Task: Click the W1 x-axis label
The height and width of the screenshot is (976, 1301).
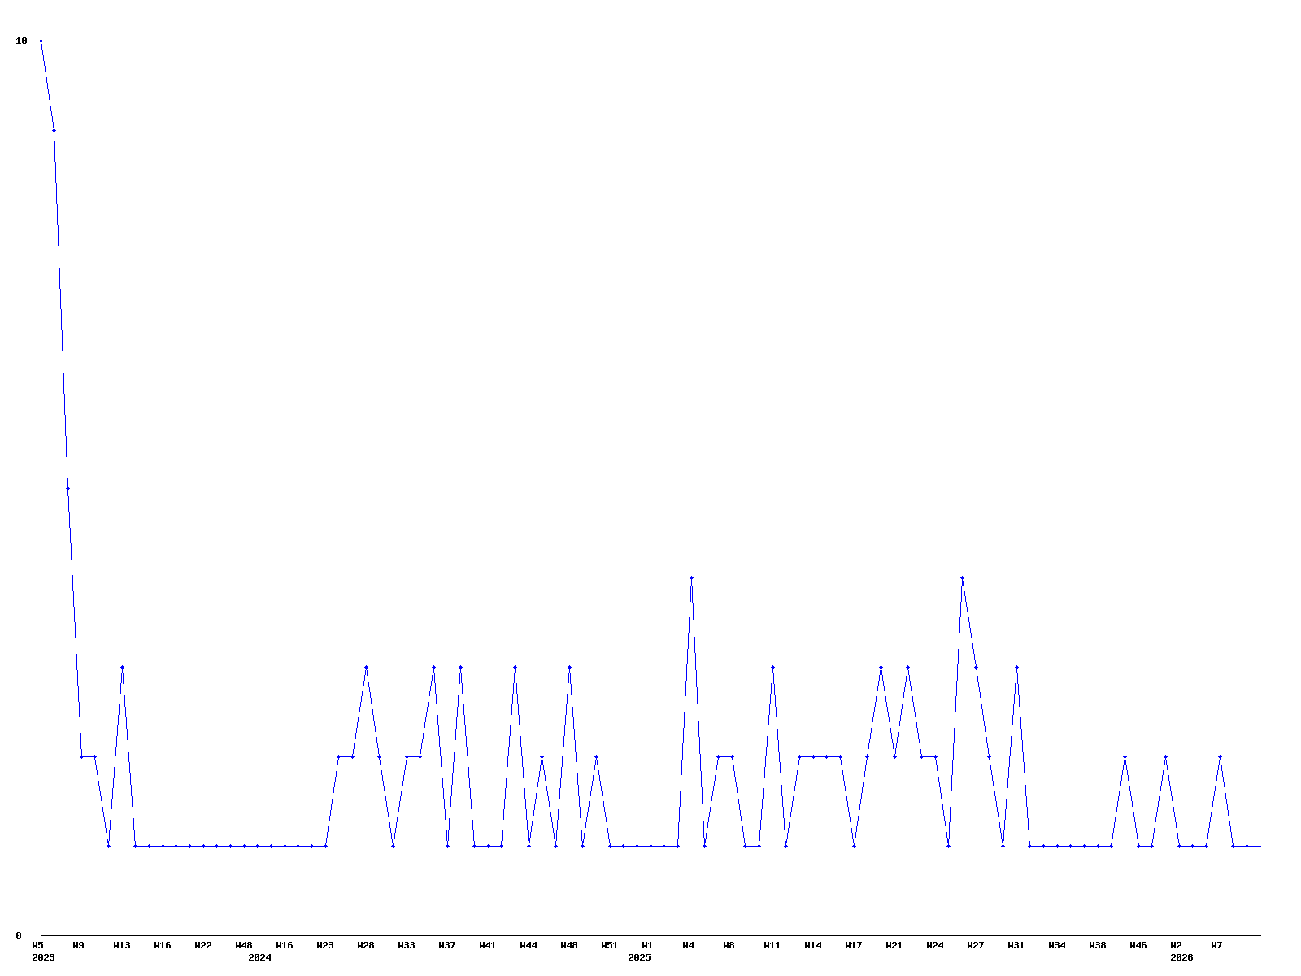Action: coord(648,945)
